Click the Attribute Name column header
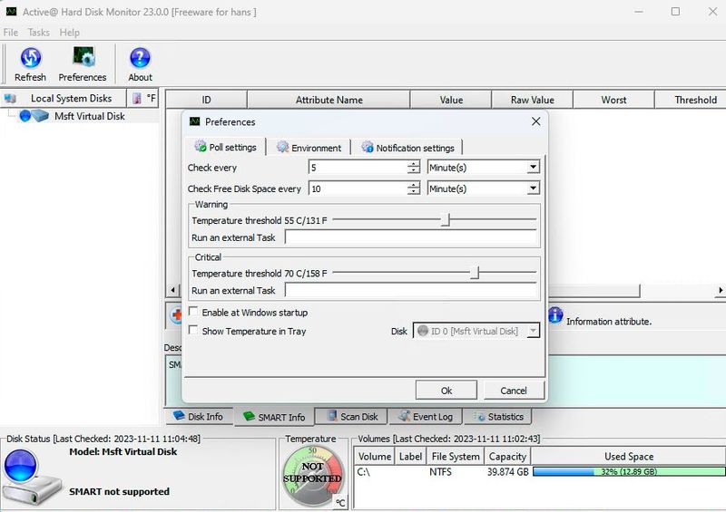 [x=329, y=100]
